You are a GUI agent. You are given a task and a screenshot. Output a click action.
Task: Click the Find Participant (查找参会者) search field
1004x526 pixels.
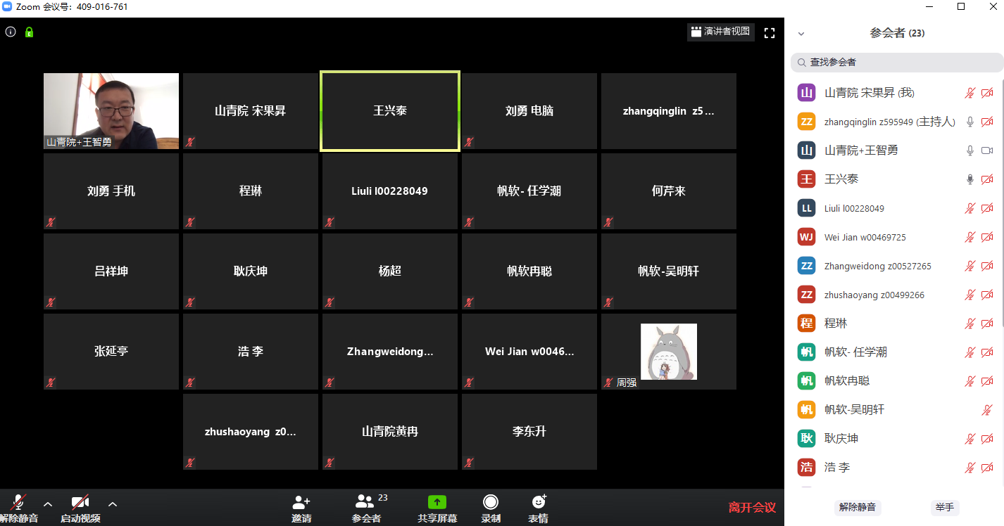click(896, 63)
